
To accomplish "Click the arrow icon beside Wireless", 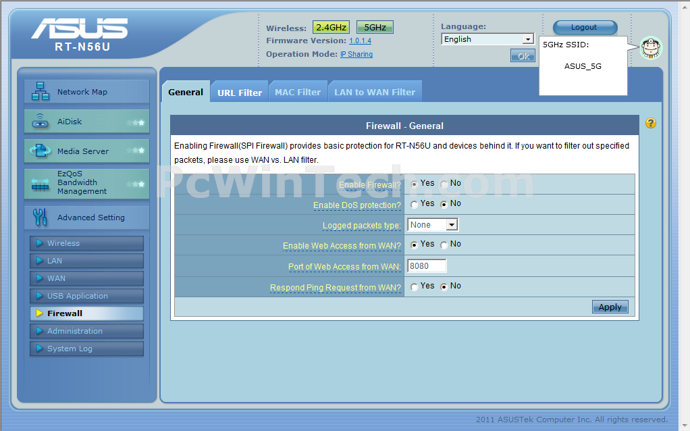I will (x=39, y=243).
